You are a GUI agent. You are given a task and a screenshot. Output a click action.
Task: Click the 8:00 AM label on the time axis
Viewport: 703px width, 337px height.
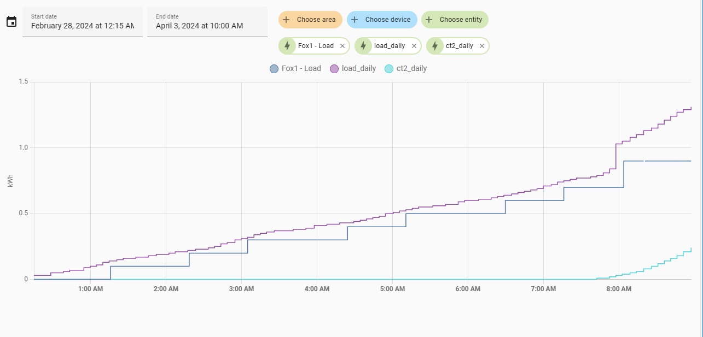coord(619,288)
